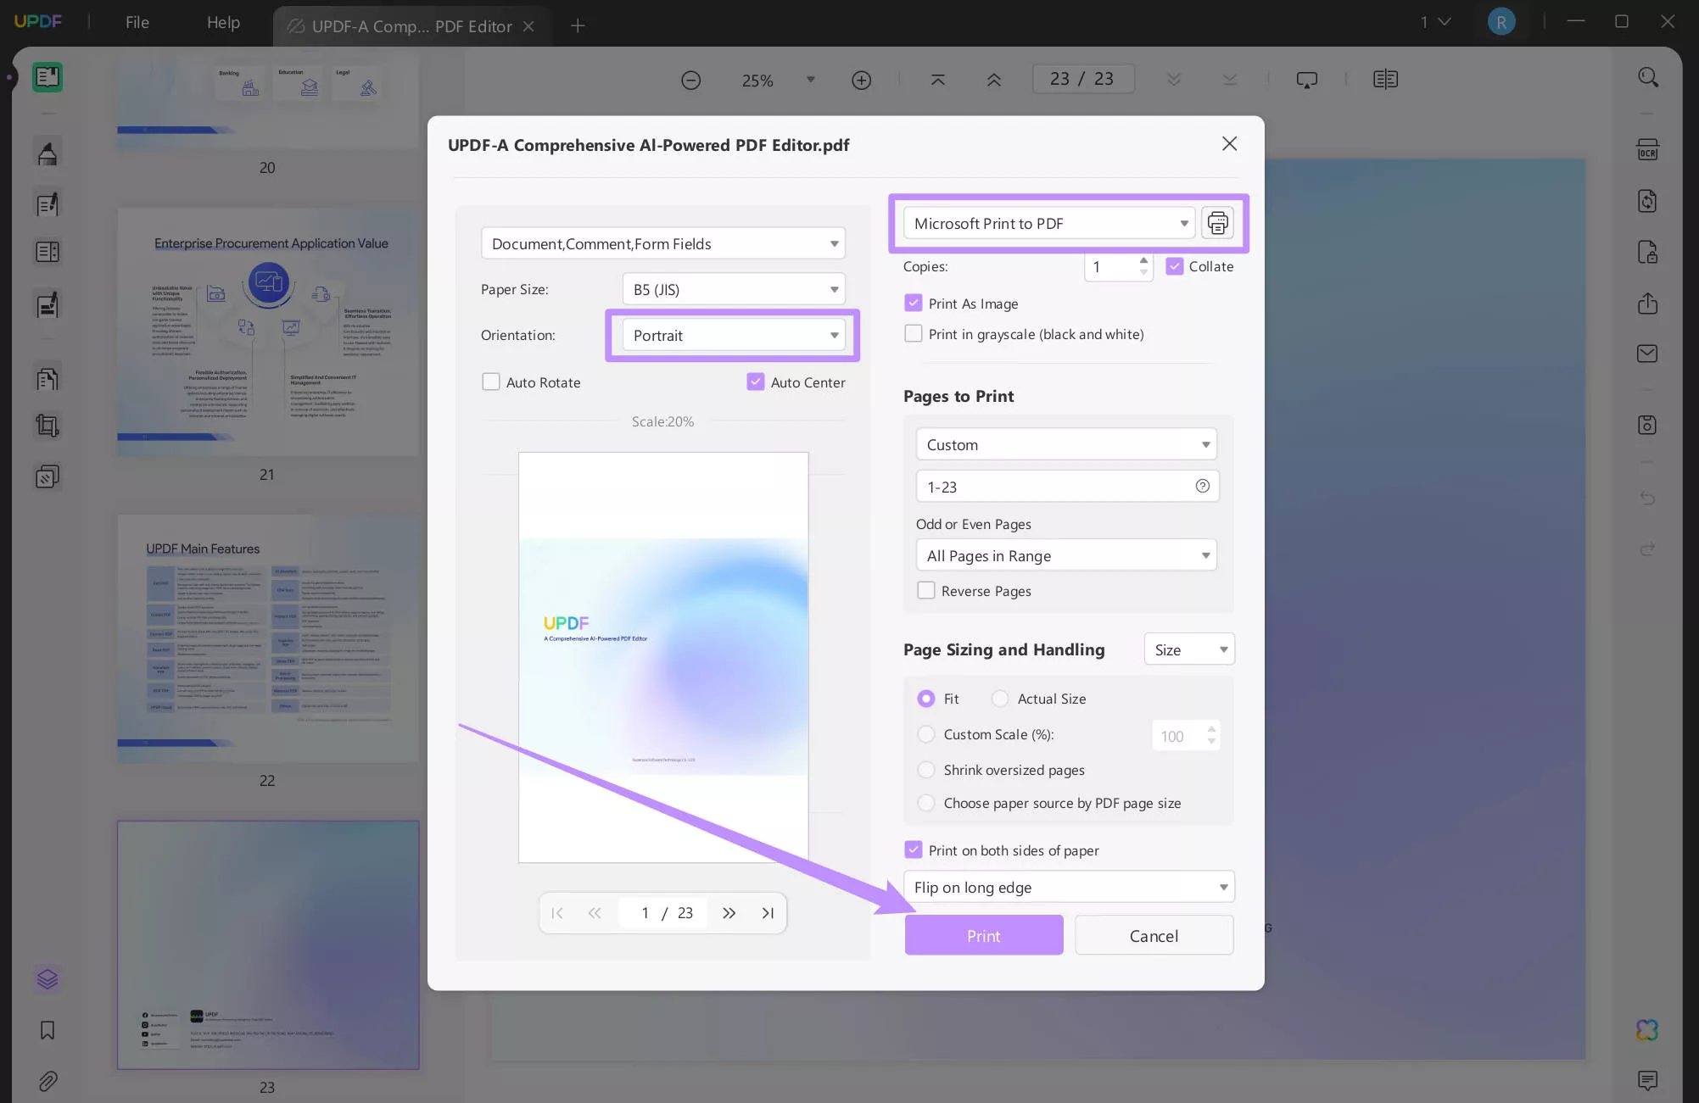
Task: Enable Print in grayscale checkbox
Action: pyautogui.click(x=914, y=334)
